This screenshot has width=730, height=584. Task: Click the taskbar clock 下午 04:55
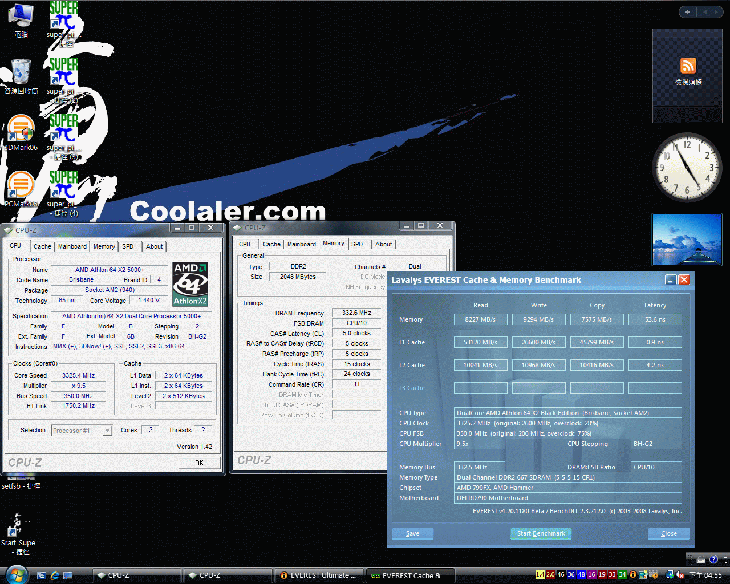coord(705,575)
